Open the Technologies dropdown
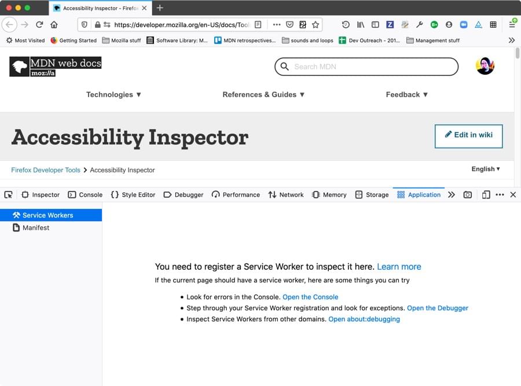Viewport: 521px width, 386px height. tap(113, 94)
